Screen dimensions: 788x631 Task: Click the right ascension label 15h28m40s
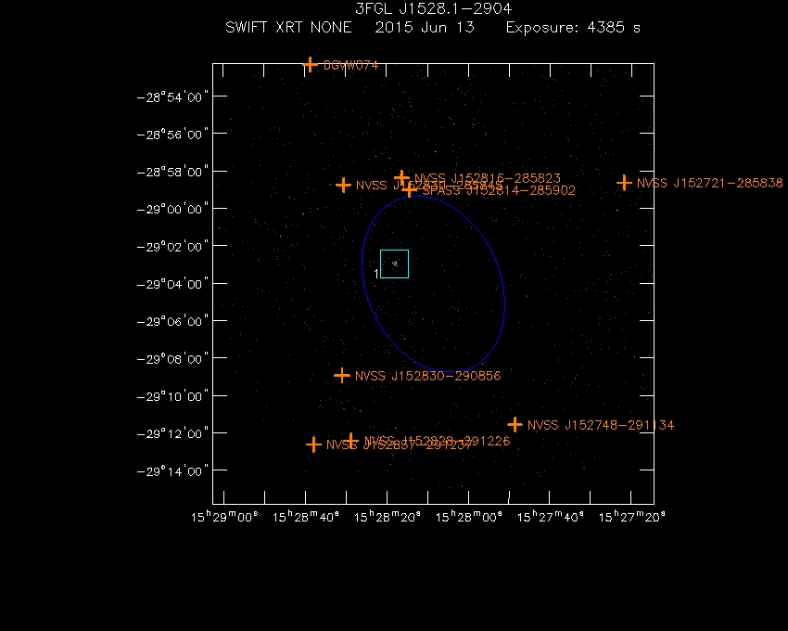(x=306, y=517)
